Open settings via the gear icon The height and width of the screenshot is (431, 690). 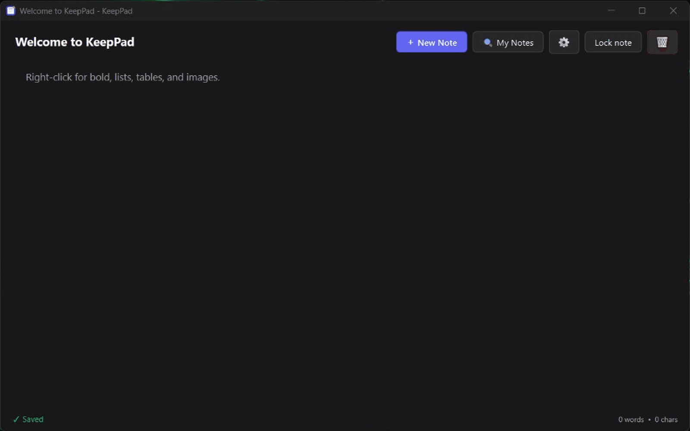[x=564, y=42]
